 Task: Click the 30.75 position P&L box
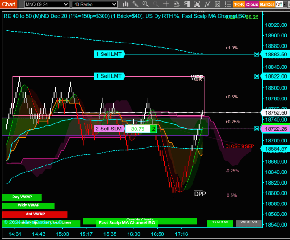pyautogui.click(x=138, y=129)
